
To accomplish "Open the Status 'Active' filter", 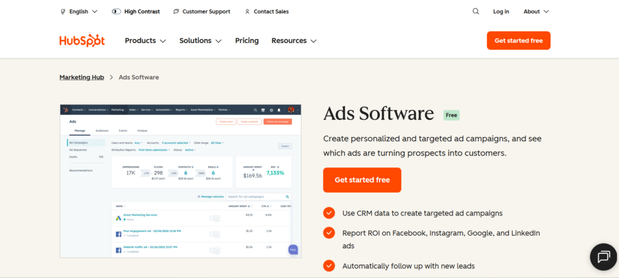I will pos(190,150).
